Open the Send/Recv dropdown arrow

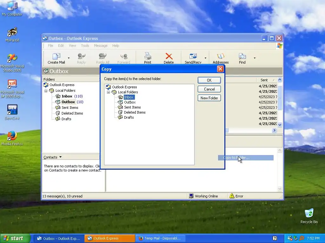pos(205,58)
